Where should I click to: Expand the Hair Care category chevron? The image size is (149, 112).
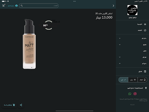[120, 57]
